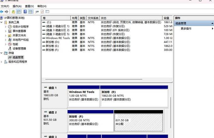
Task: Select 新加卷 (F:) partition block on 磁盘 2
Action: click(91, 121)
